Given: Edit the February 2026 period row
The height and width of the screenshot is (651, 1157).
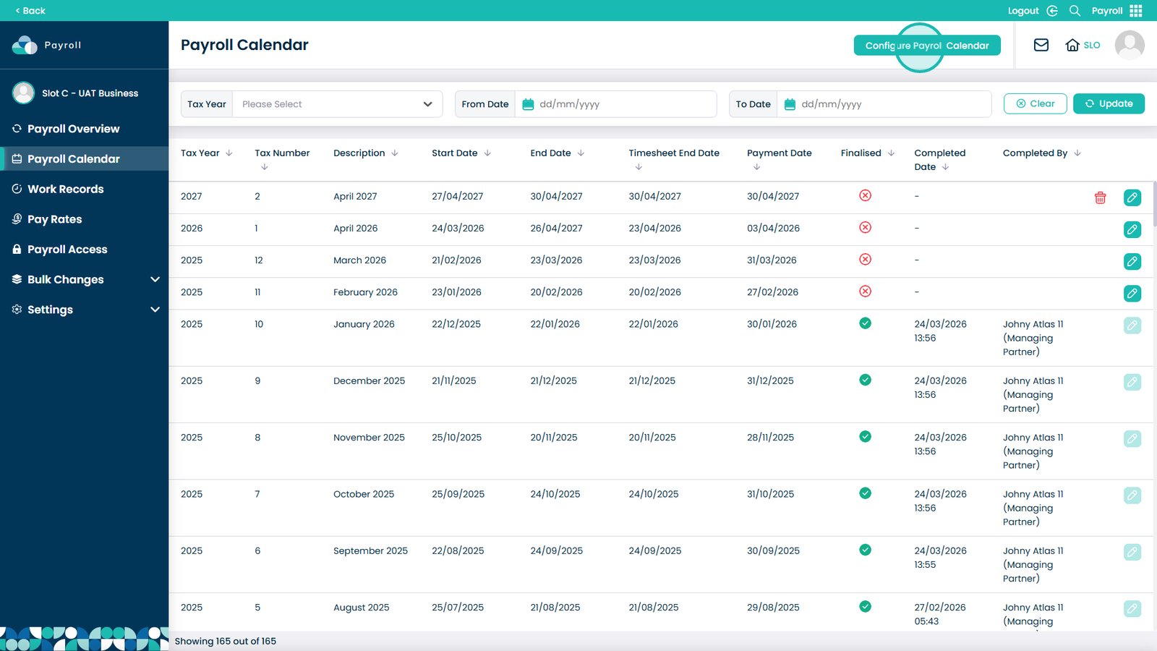Looking at the screenshot, I should pyautogui.click(x=1132, y=293).
